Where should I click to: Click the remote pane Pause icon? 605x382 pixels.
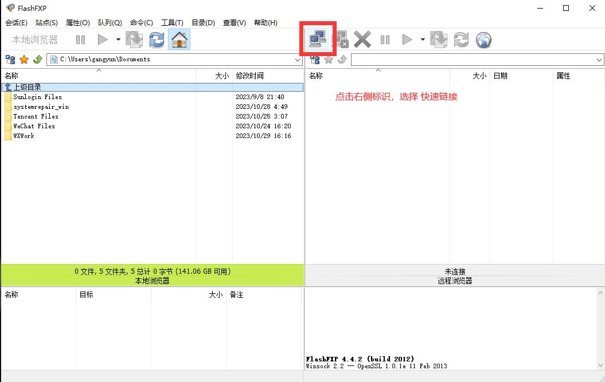(385, 40)
